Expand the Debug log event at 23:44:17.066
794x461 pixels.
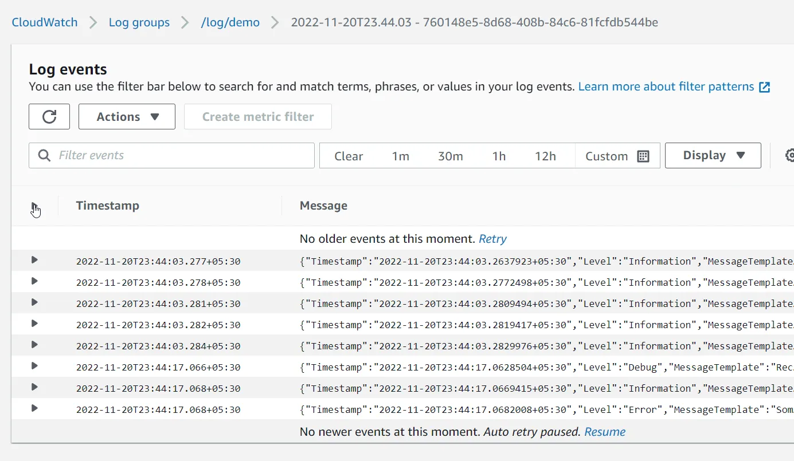[x=34, y=366]
